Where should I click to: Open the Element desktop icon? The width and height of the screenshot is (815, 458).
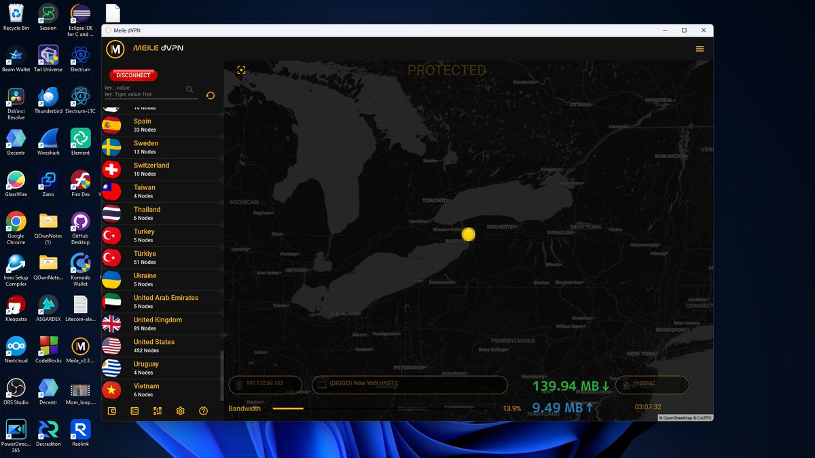(x=80, y=141)
